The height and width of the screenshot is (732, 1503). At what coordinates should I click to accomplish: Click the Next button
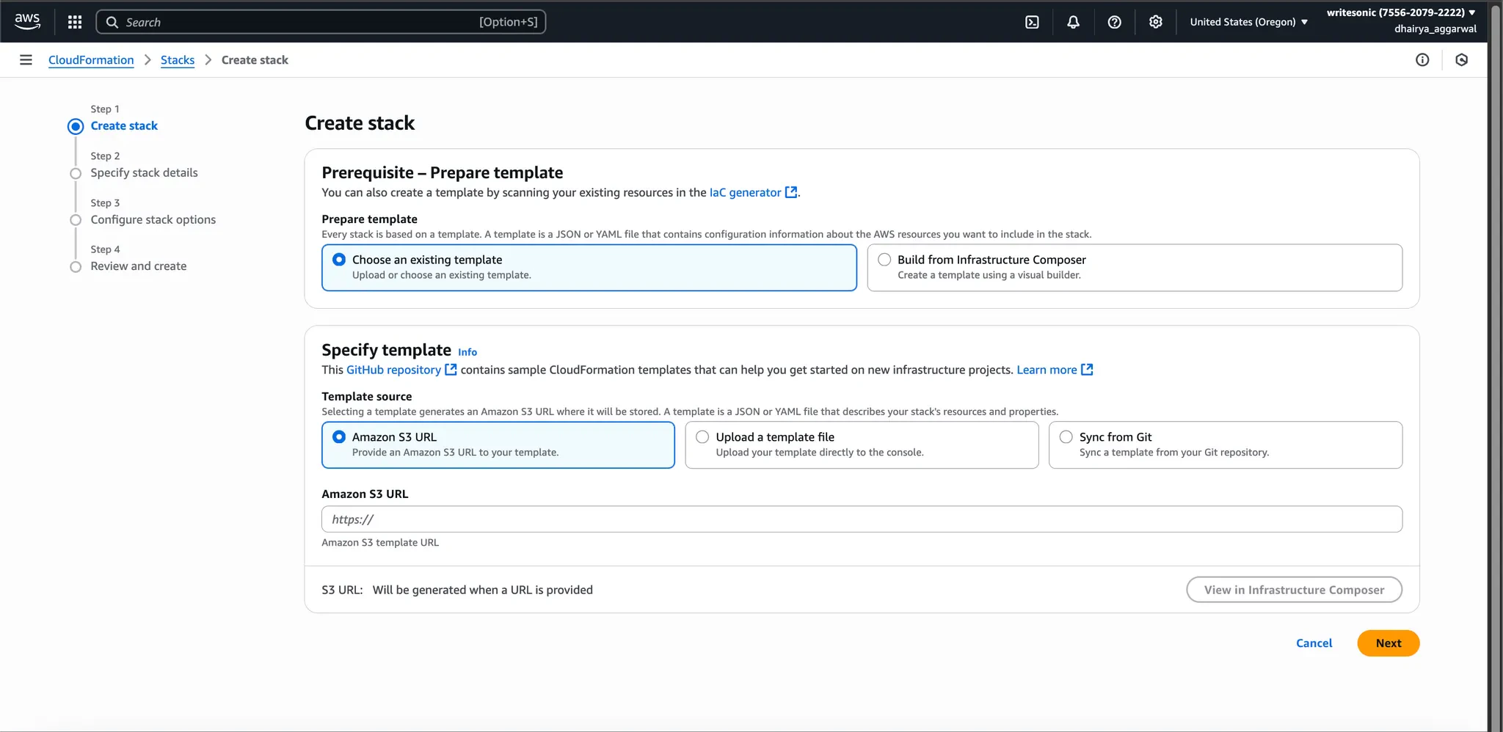(x=1388, y=643)
